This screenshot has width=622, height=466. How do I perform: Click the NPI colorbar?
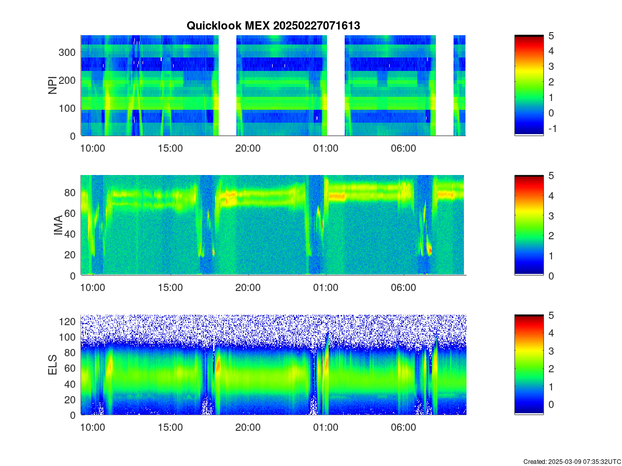529,85
